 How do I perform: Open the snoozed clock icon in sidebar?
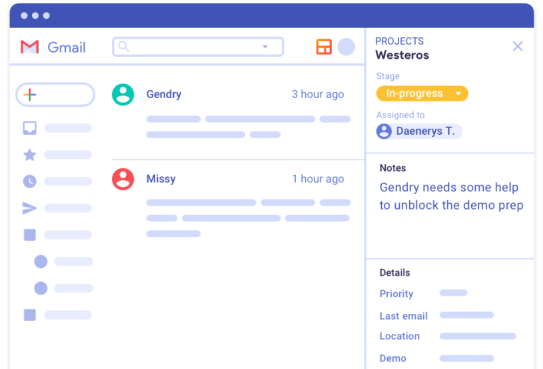[x=30, y=181]
